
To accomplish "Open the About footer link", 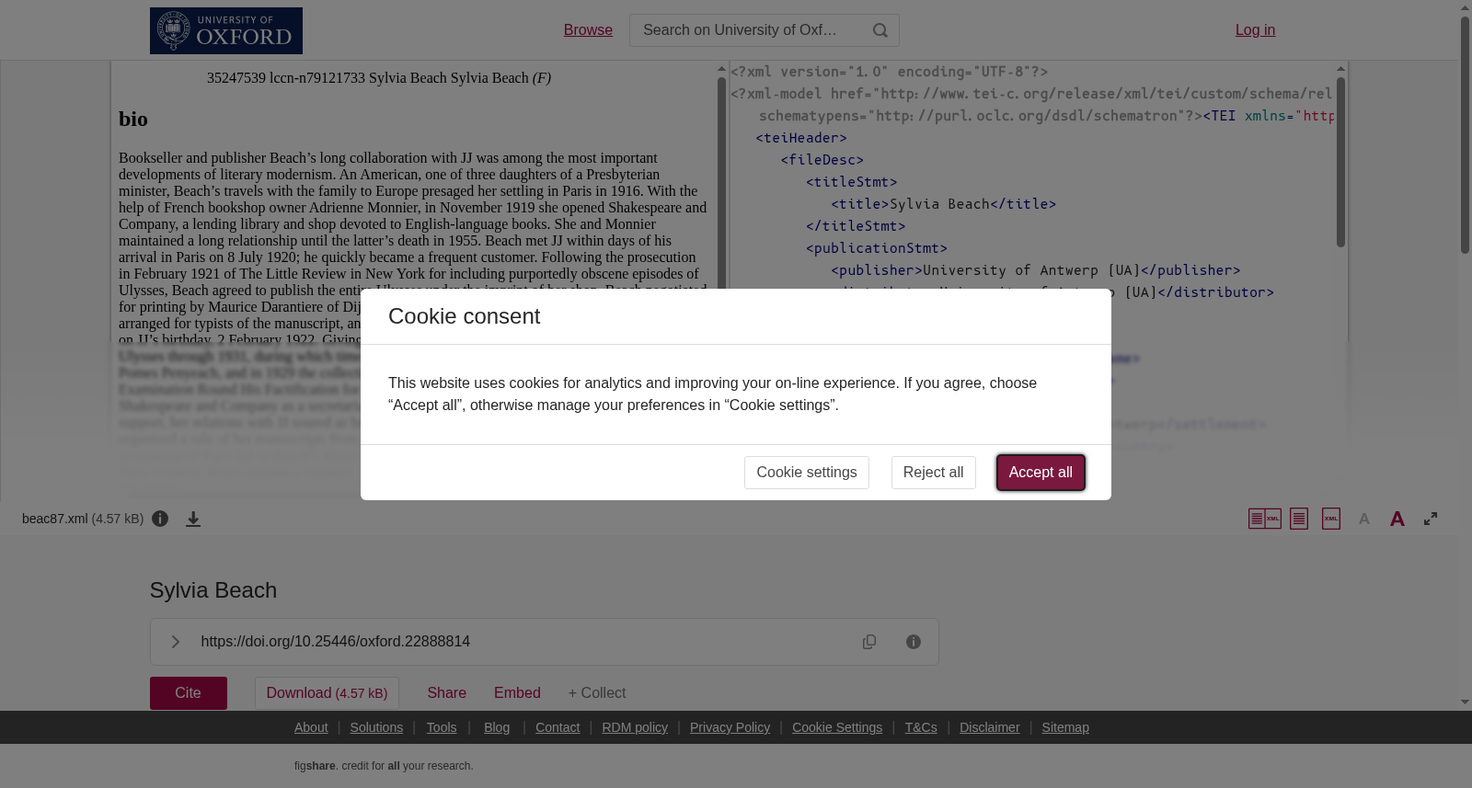I will coord(311,727).
